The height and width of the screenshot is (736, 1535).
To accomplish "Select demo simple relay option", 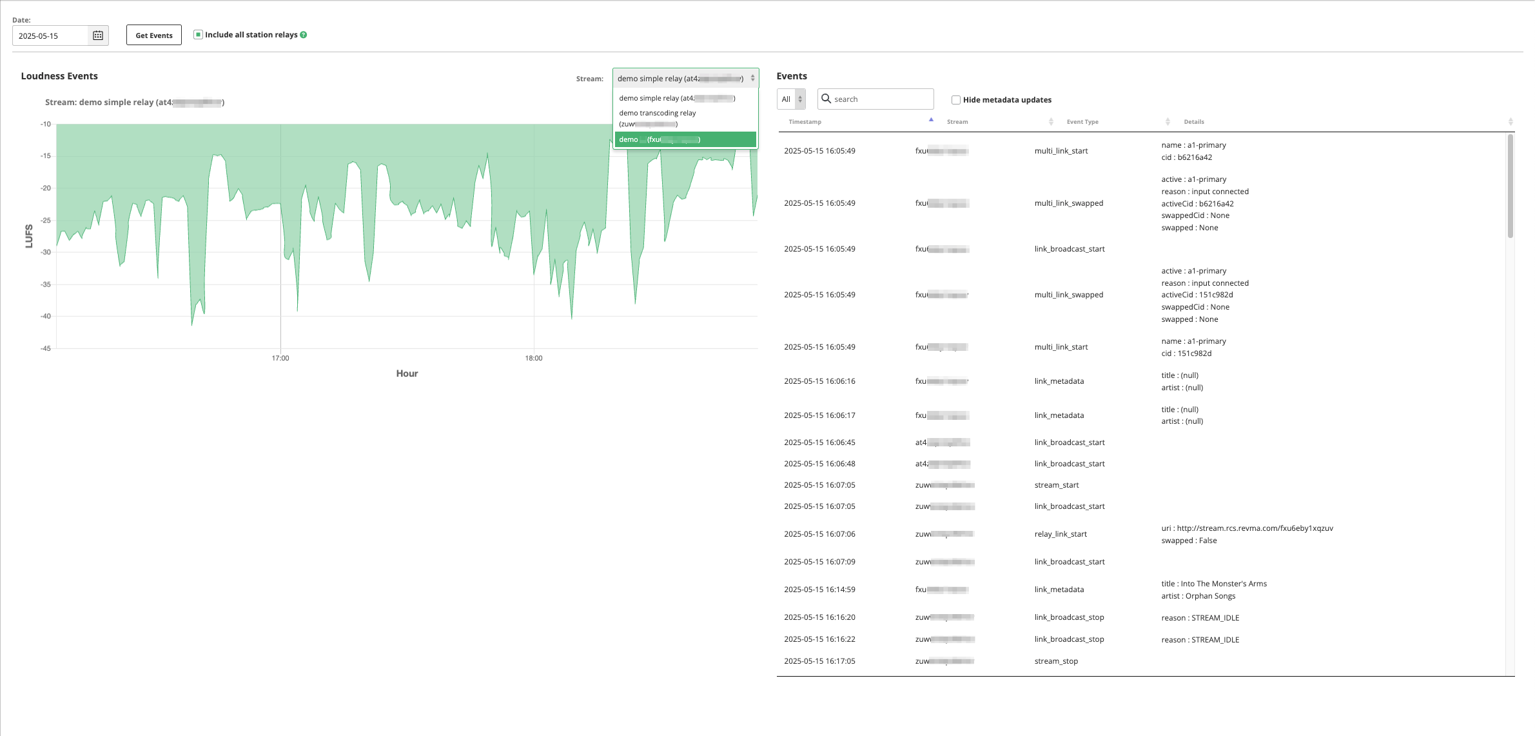I will [677, 98].
